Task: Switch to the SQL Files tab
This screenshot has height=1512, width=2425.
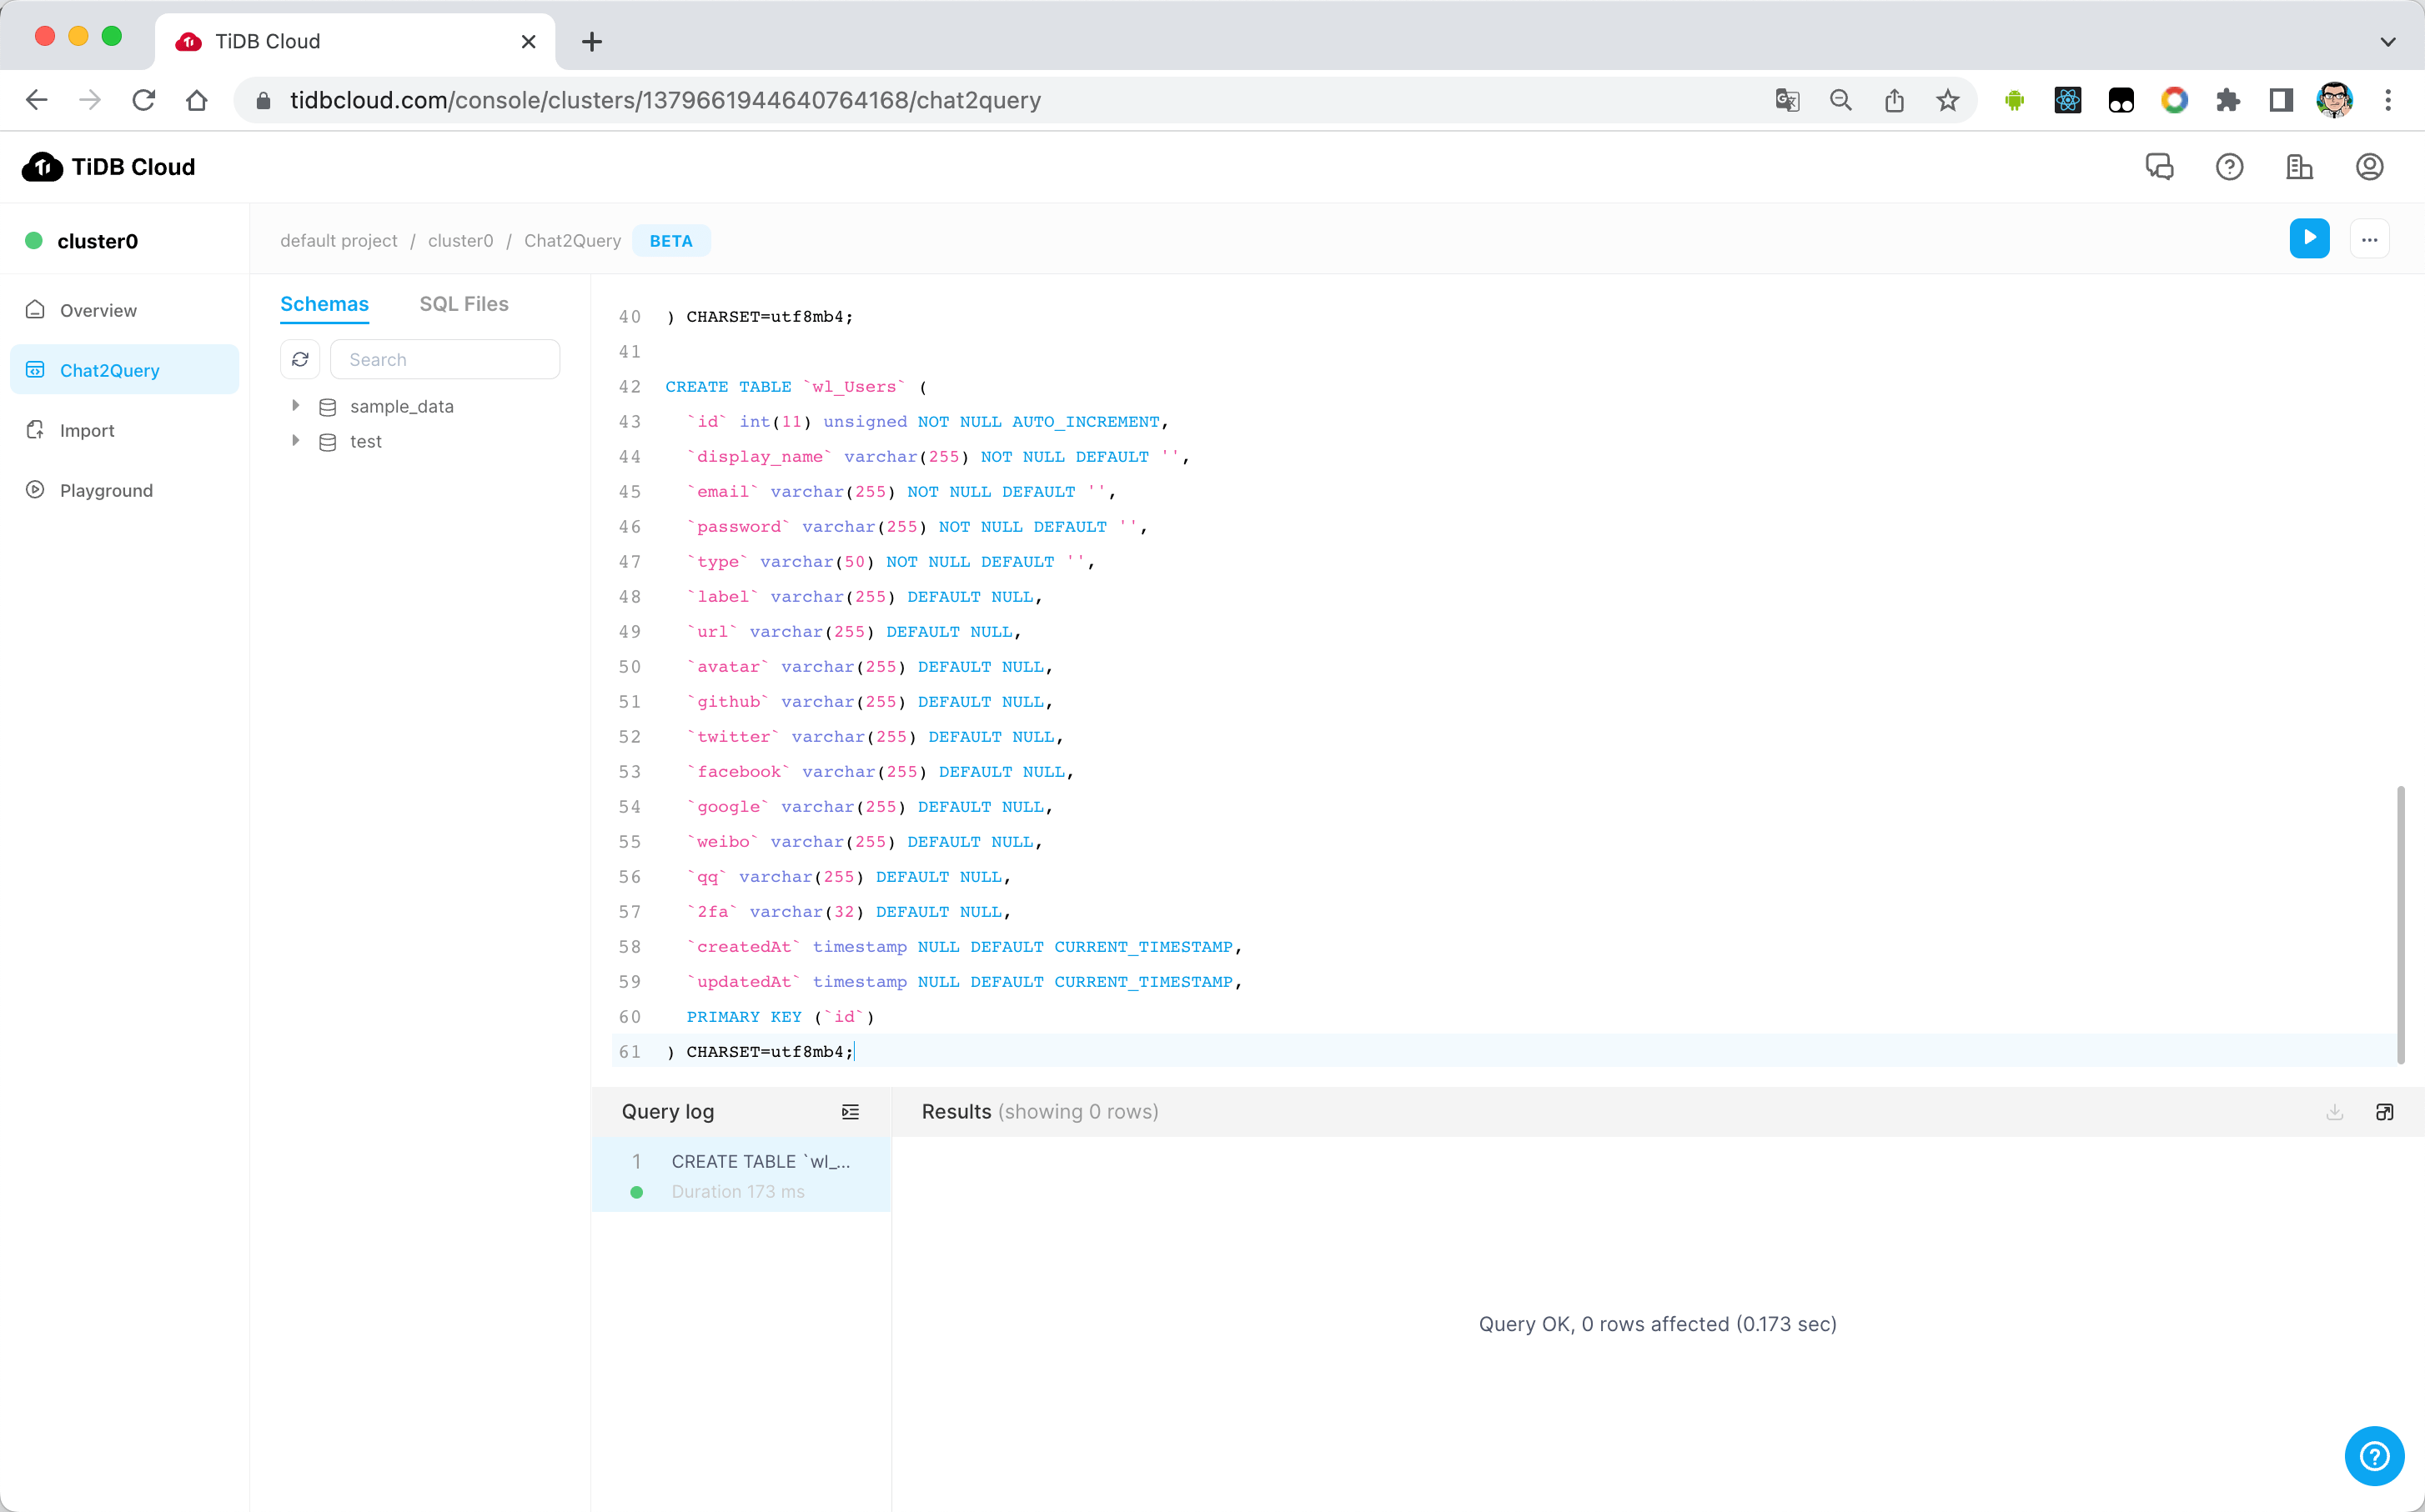Action: (463, 304)
